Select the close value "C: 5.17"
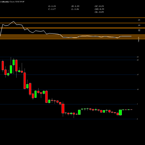145x145 pixels. [x=52, y=9]
